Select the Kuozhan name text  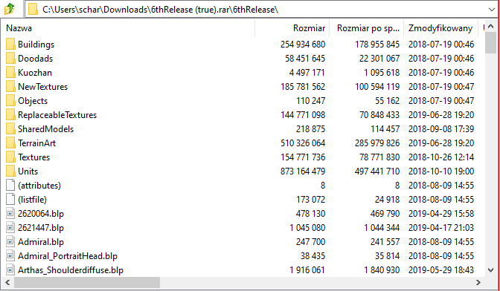tap(35, 73)
